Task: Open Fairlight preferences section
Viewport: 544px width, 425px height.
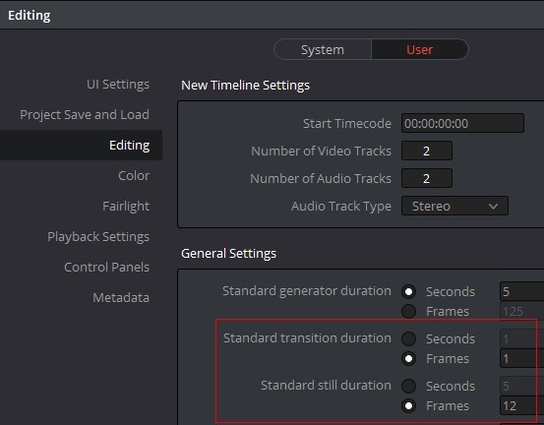Action: (x=126, y=206)
